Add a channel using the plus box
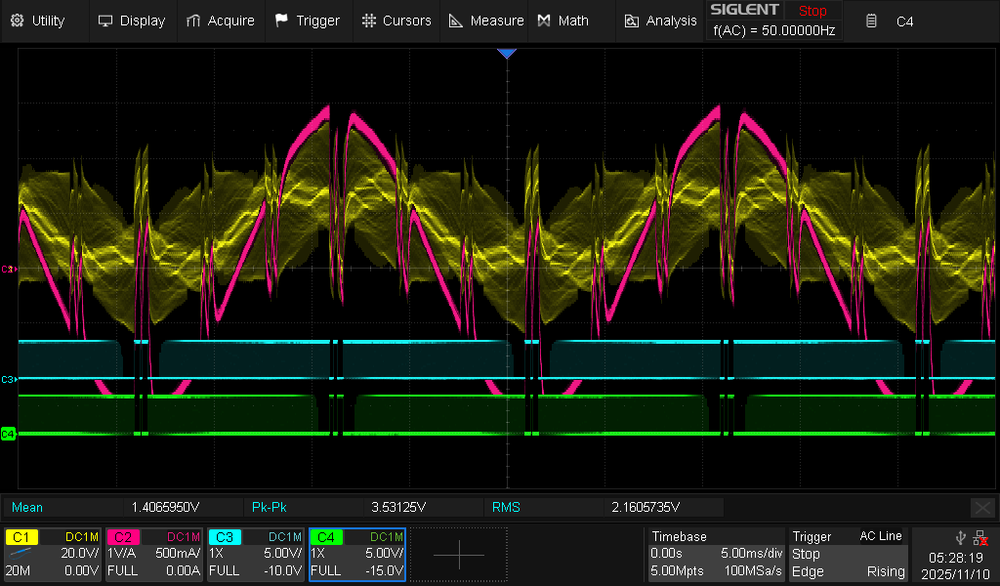This screenshot has height=586, width=1000. point(458,555)
